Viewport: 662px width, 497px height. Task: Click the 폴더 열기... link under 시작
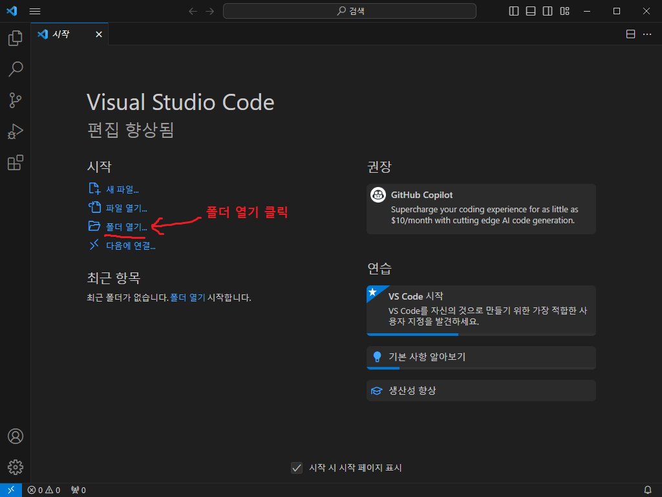126,227
